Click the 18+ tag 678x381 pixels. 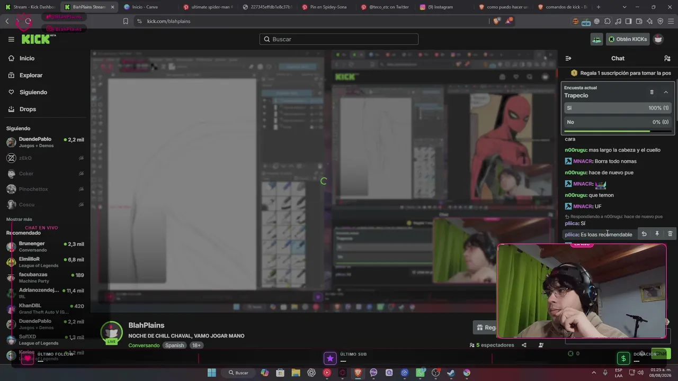point(197,346)
